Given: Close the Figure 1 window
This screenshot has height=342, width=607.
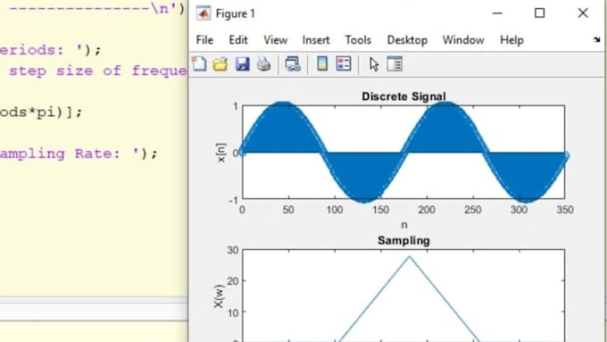Looking at the screenshot, I should tap(583, 13).
